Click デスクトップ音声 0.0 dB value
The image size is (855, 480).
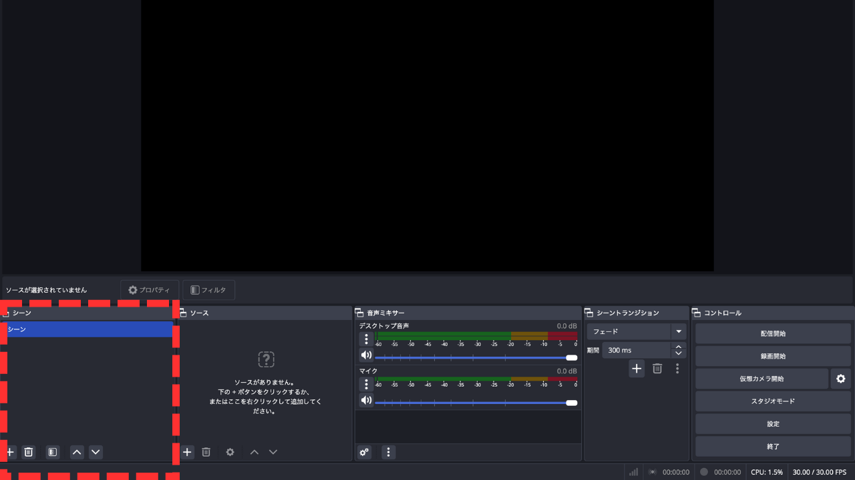566,326
